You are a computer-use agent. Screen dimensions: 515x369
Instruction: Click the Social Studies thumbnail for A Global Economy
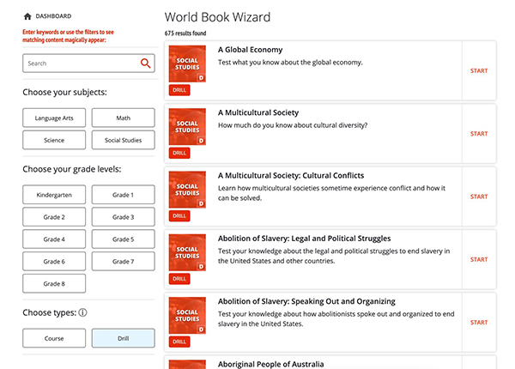[x=187, y=64]
